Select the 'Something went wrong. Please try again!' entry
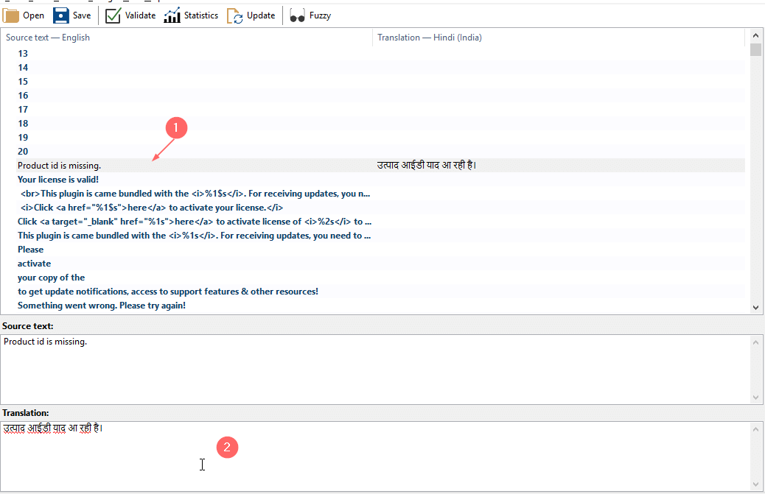Image resolution: width=765 pixels, height=494 pixels. pos(101,306)
